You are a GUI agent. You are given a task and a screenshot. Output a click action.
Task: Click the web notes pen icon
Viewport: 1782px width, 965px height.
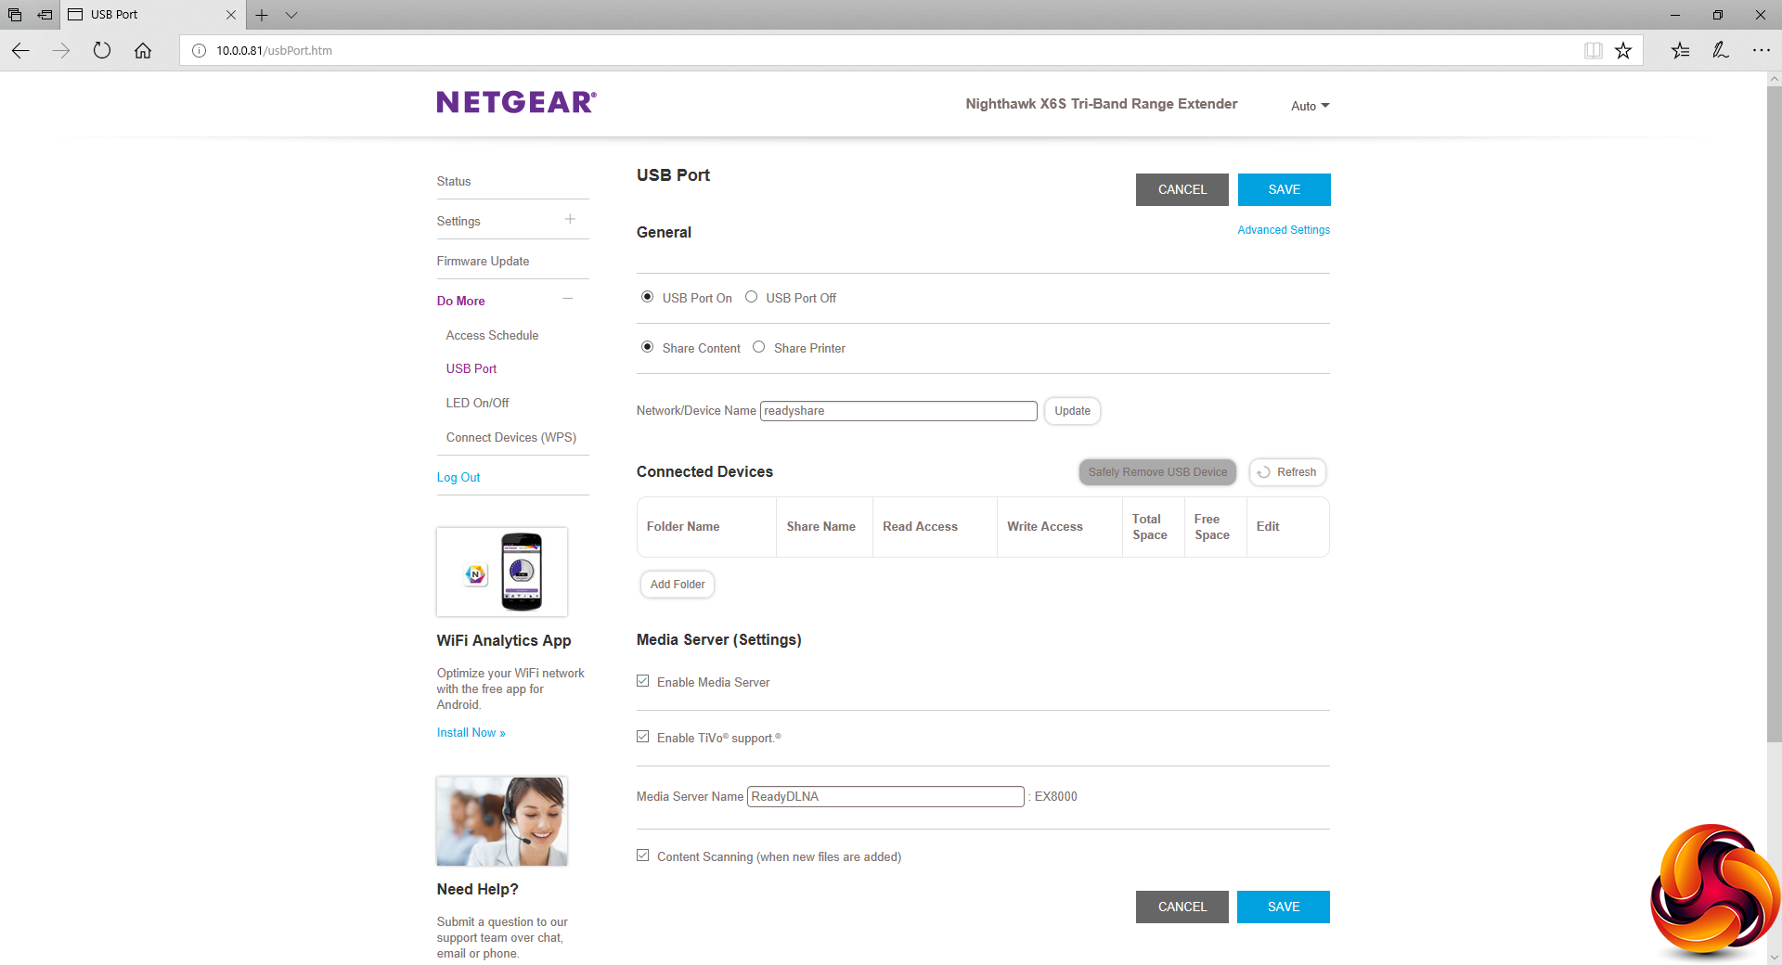click(x=1721, y=50)
